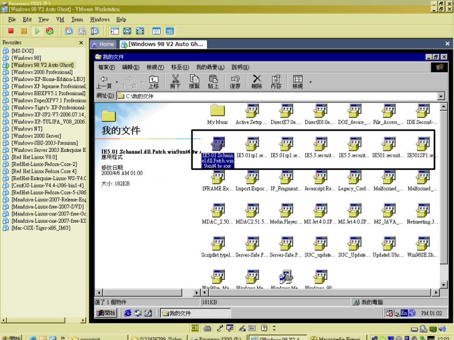The image size is (454, 340).
Task: Click the host speaker volume tray icon
Action: point(442,329)
